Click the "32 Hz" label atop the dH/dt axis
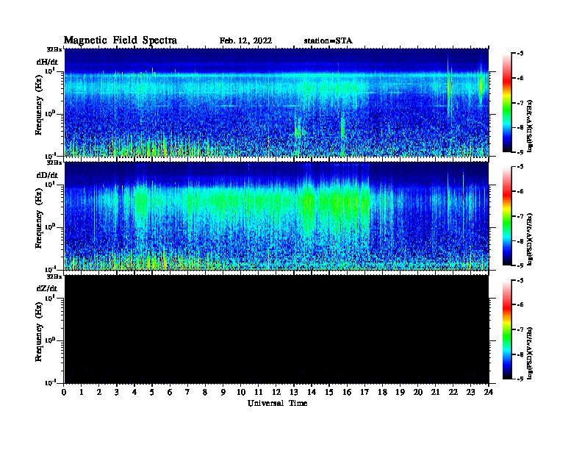This screenshot has width=582, height=450. pyautogui.click(x=54, y=49)
